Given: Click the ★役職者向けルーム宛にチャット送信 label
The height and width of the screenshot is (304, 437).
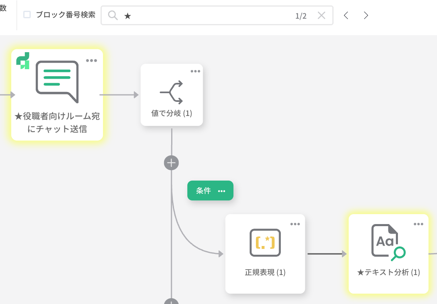Looking at the screenshot, I should [57, 123].
